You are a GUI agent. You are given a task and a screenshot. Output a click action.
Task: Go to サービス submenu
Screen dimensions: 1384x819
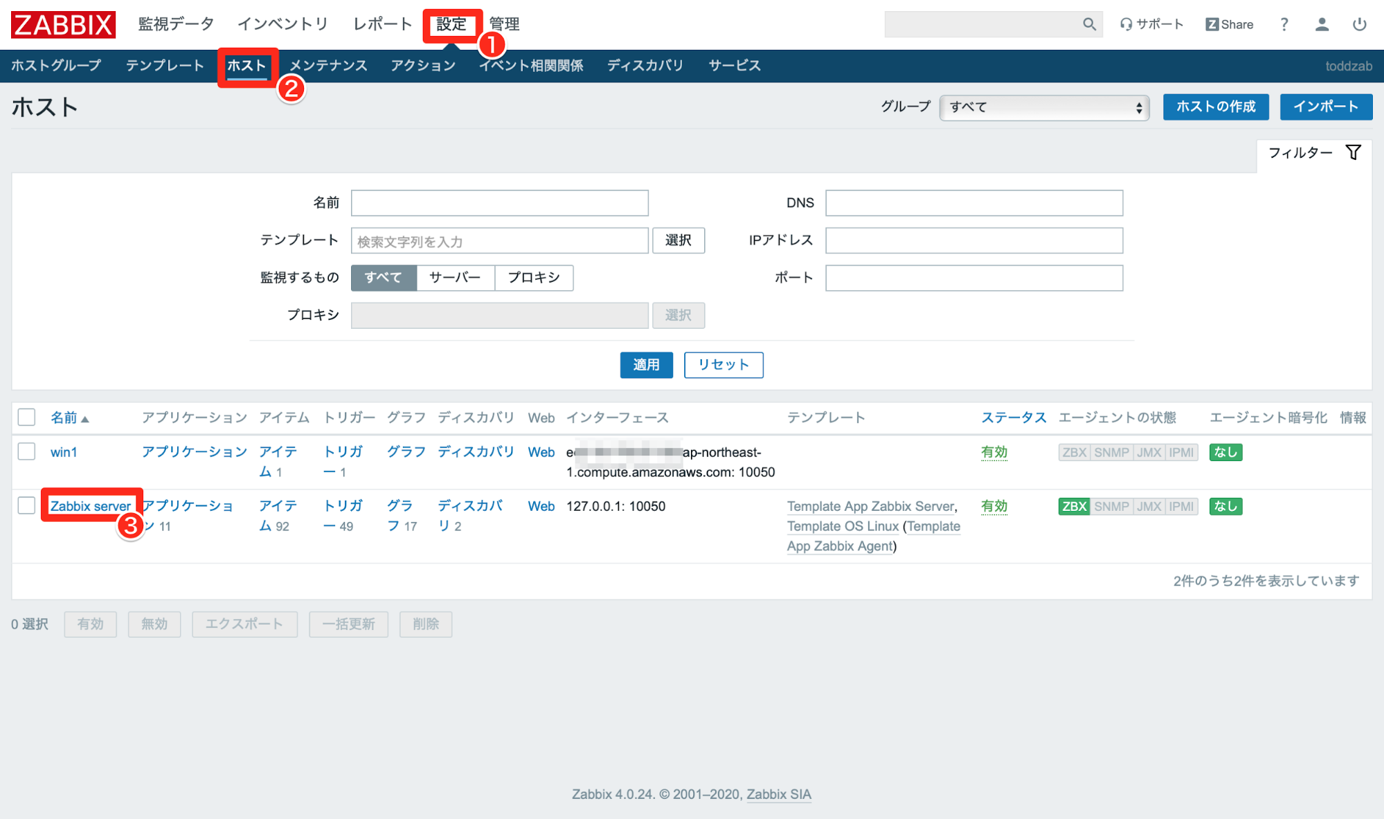[x=735, y=66]
